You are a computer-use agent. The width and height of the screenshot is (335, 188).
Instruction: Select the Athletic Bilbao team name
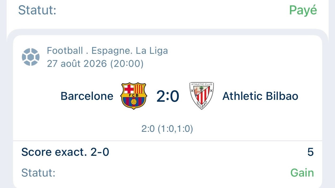pyautogui.click(x=260, y=96)
